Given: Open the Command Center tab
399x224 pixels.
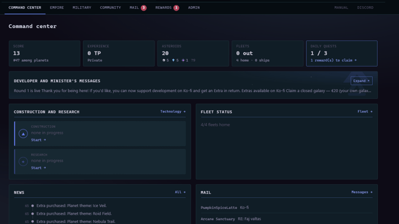Looking at the screenshot, I should point(25,7).
